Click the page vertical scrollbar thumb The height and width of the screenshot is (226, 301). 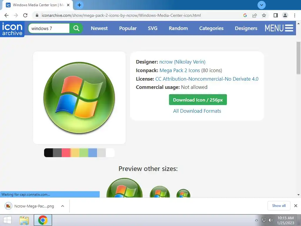click(x=298, y=58)
